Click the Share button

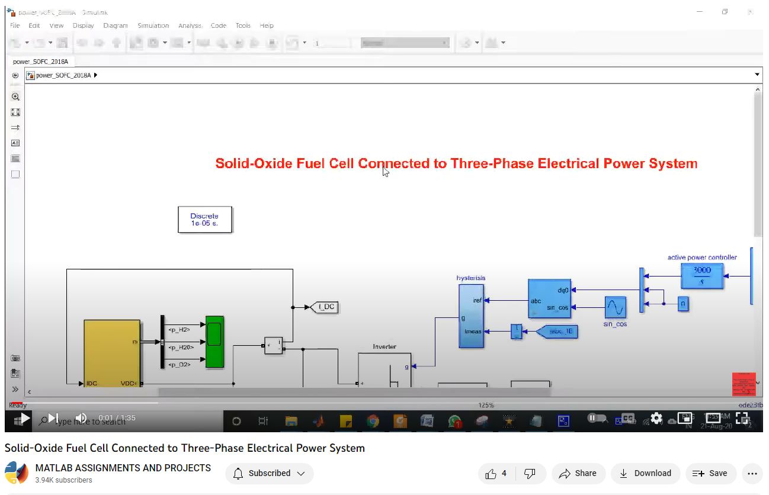click(x=578, y=473)
